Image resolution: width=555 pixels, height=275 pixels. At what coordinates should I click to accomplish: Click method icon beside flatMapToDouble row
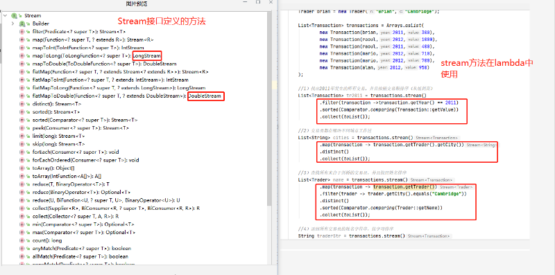22,96
